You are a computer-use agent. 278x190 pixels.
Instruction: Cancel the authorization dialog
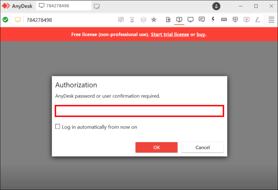pyautogui.click(x=203, y=147)
